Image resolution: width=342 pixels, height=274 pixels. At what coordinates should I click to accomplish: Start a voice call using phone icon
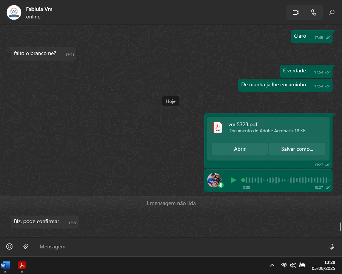coord(314,12)
